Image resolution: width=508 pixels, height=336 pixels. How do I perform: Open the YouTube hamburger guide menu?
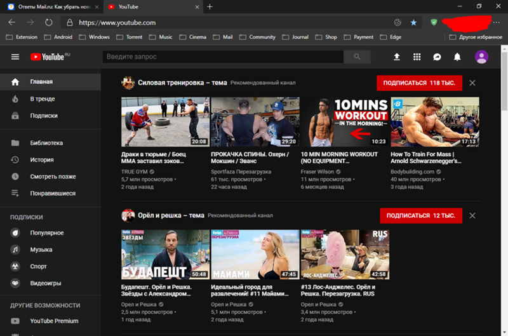click(15, 57)
